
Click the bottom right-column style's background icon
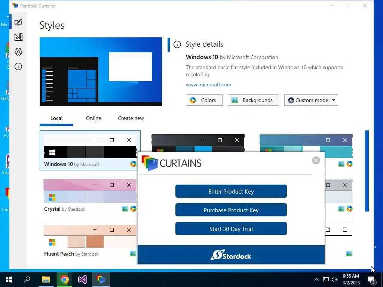pyautogui.click(x=349, y=254)
